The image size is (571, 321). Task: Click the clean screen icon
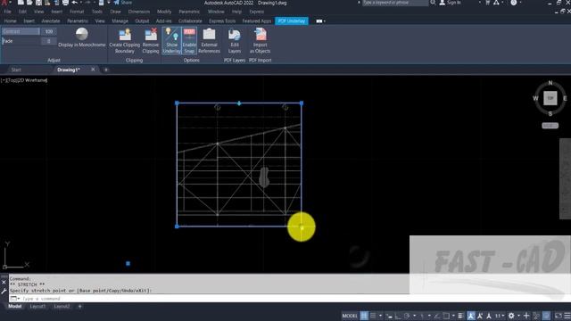pos(559,316)
